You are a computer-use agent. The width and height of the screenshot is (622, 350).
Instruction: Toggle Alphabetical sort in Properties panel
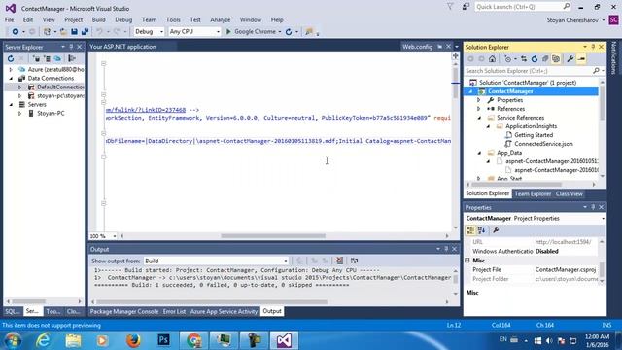click(482, 230)
